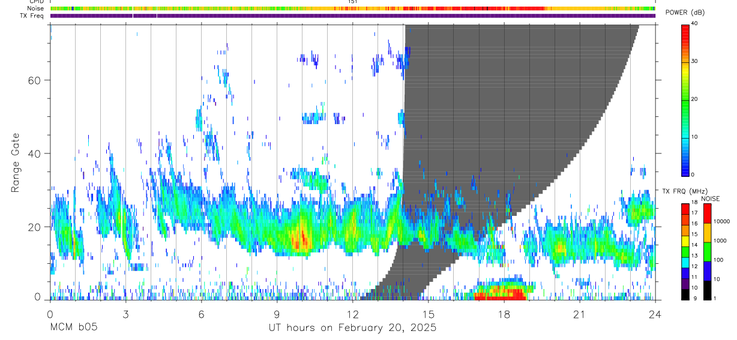Select the blue swatch between 10 and 100 in the NOISE legend
Viewport: 737px width, 340px height.
tap(706, 271)
